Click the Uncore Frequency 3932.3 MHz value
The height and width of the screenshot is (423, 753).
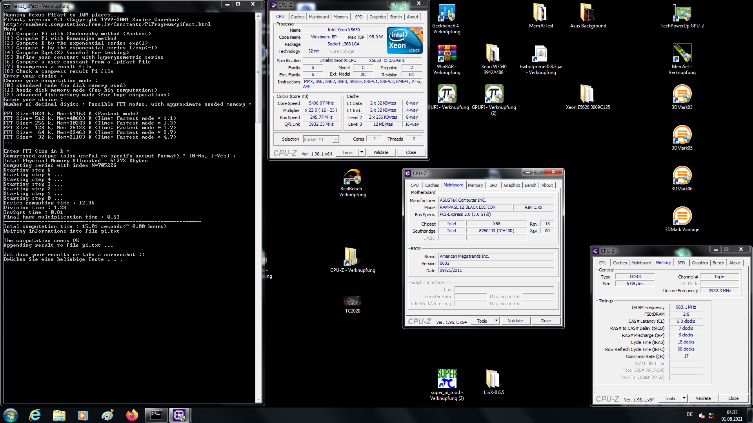coord(720,291)
